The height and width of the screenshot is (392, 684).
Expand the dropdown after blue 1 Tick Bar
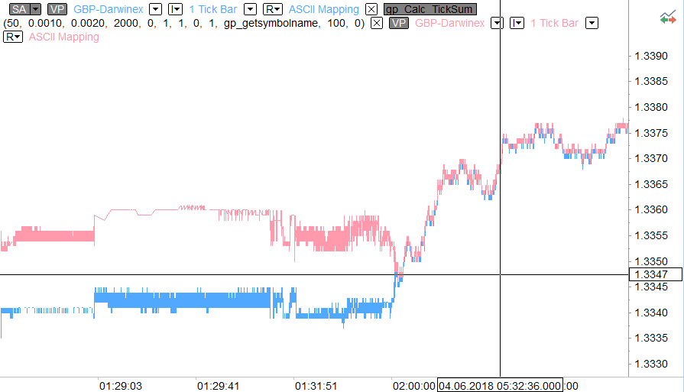click(x=250, y=9)
